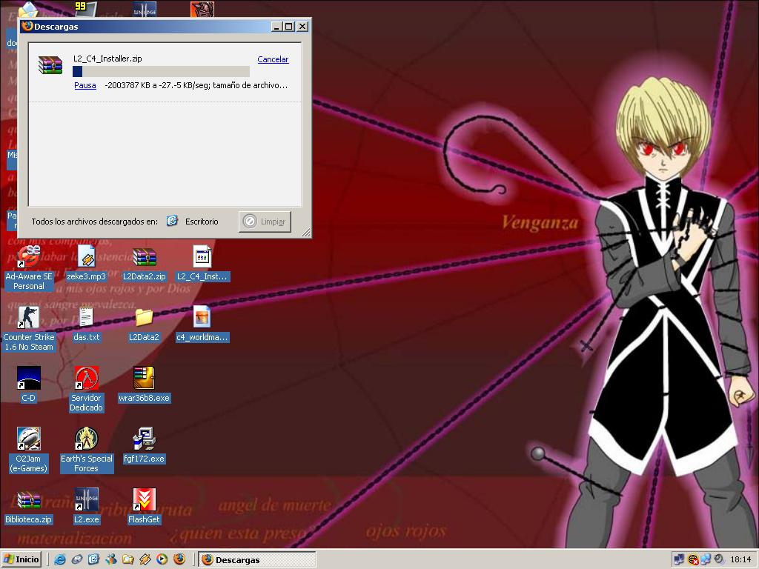Click the 18:14 system clock
759x569 pixels.
pos(740,560)
